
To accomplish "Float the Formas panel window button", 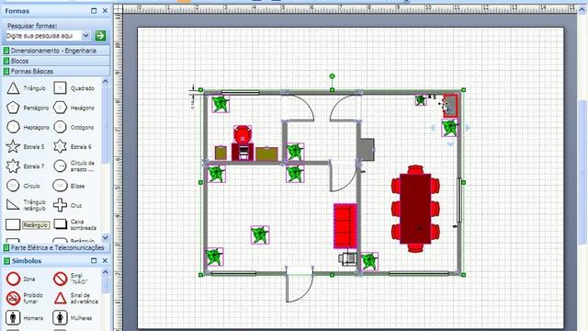I will click(94, 11).
